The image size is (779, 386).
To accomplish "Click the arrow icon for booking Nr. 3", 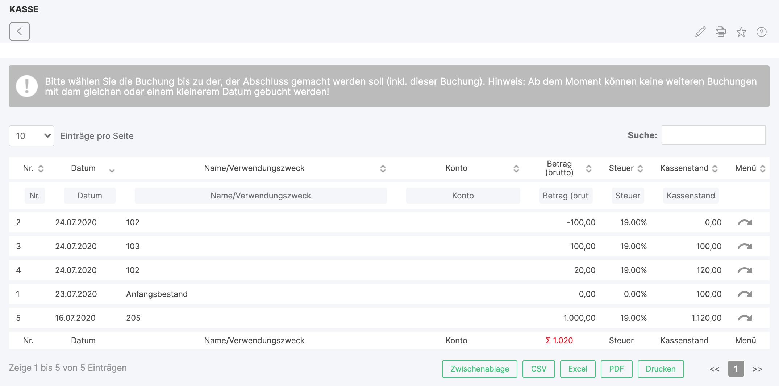I will (x=745, y=246).
